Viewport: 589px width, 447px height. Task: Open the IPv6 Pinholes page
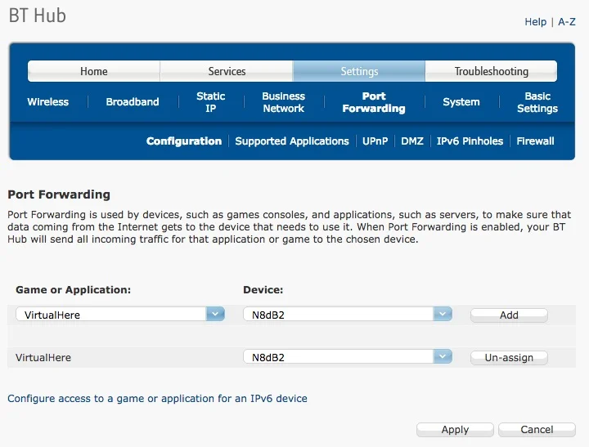(x=470, y=141)
